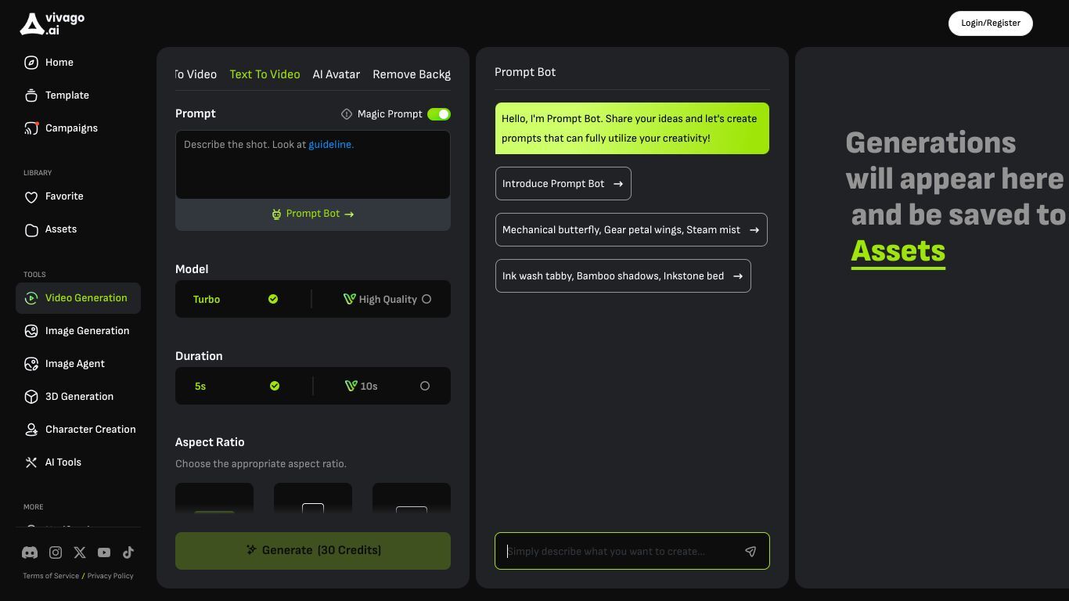
Task: Choose the third aspect ratio thumbnail
Action: pos(412,498)
